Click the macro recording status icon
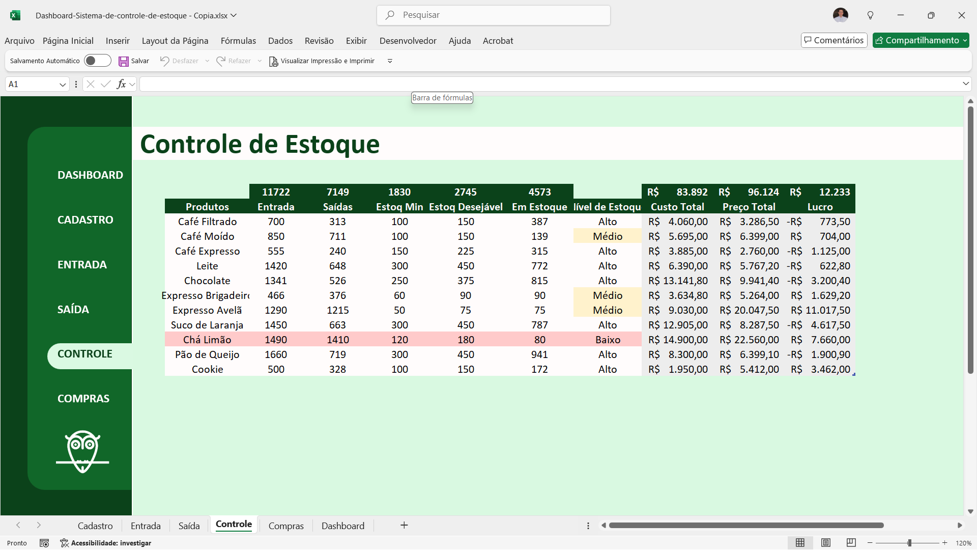Image resolution: width=977 pixels, height=550 pixels. pos(44,543)
